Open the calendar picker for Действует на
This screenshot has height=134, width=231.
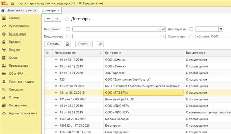click(x=221, y=29)
